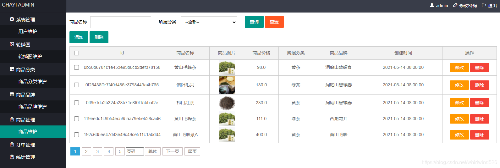Check the 信阳毛尖 row checkbox
This screenshot has width=500, height=168.
(76, 85)
